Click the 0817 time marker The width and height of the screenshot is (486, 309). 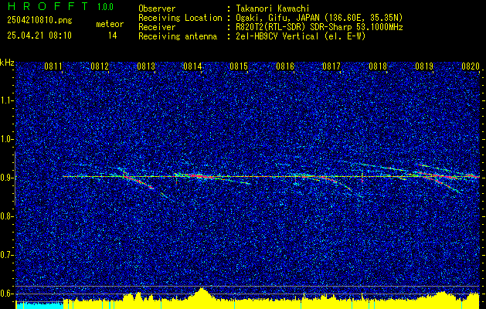point(331,66)
